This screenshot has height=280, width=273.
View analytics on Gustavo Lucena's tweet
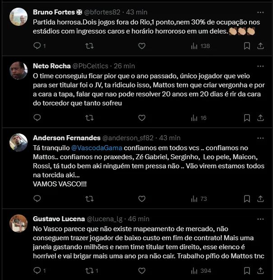(x=194, y=271)
